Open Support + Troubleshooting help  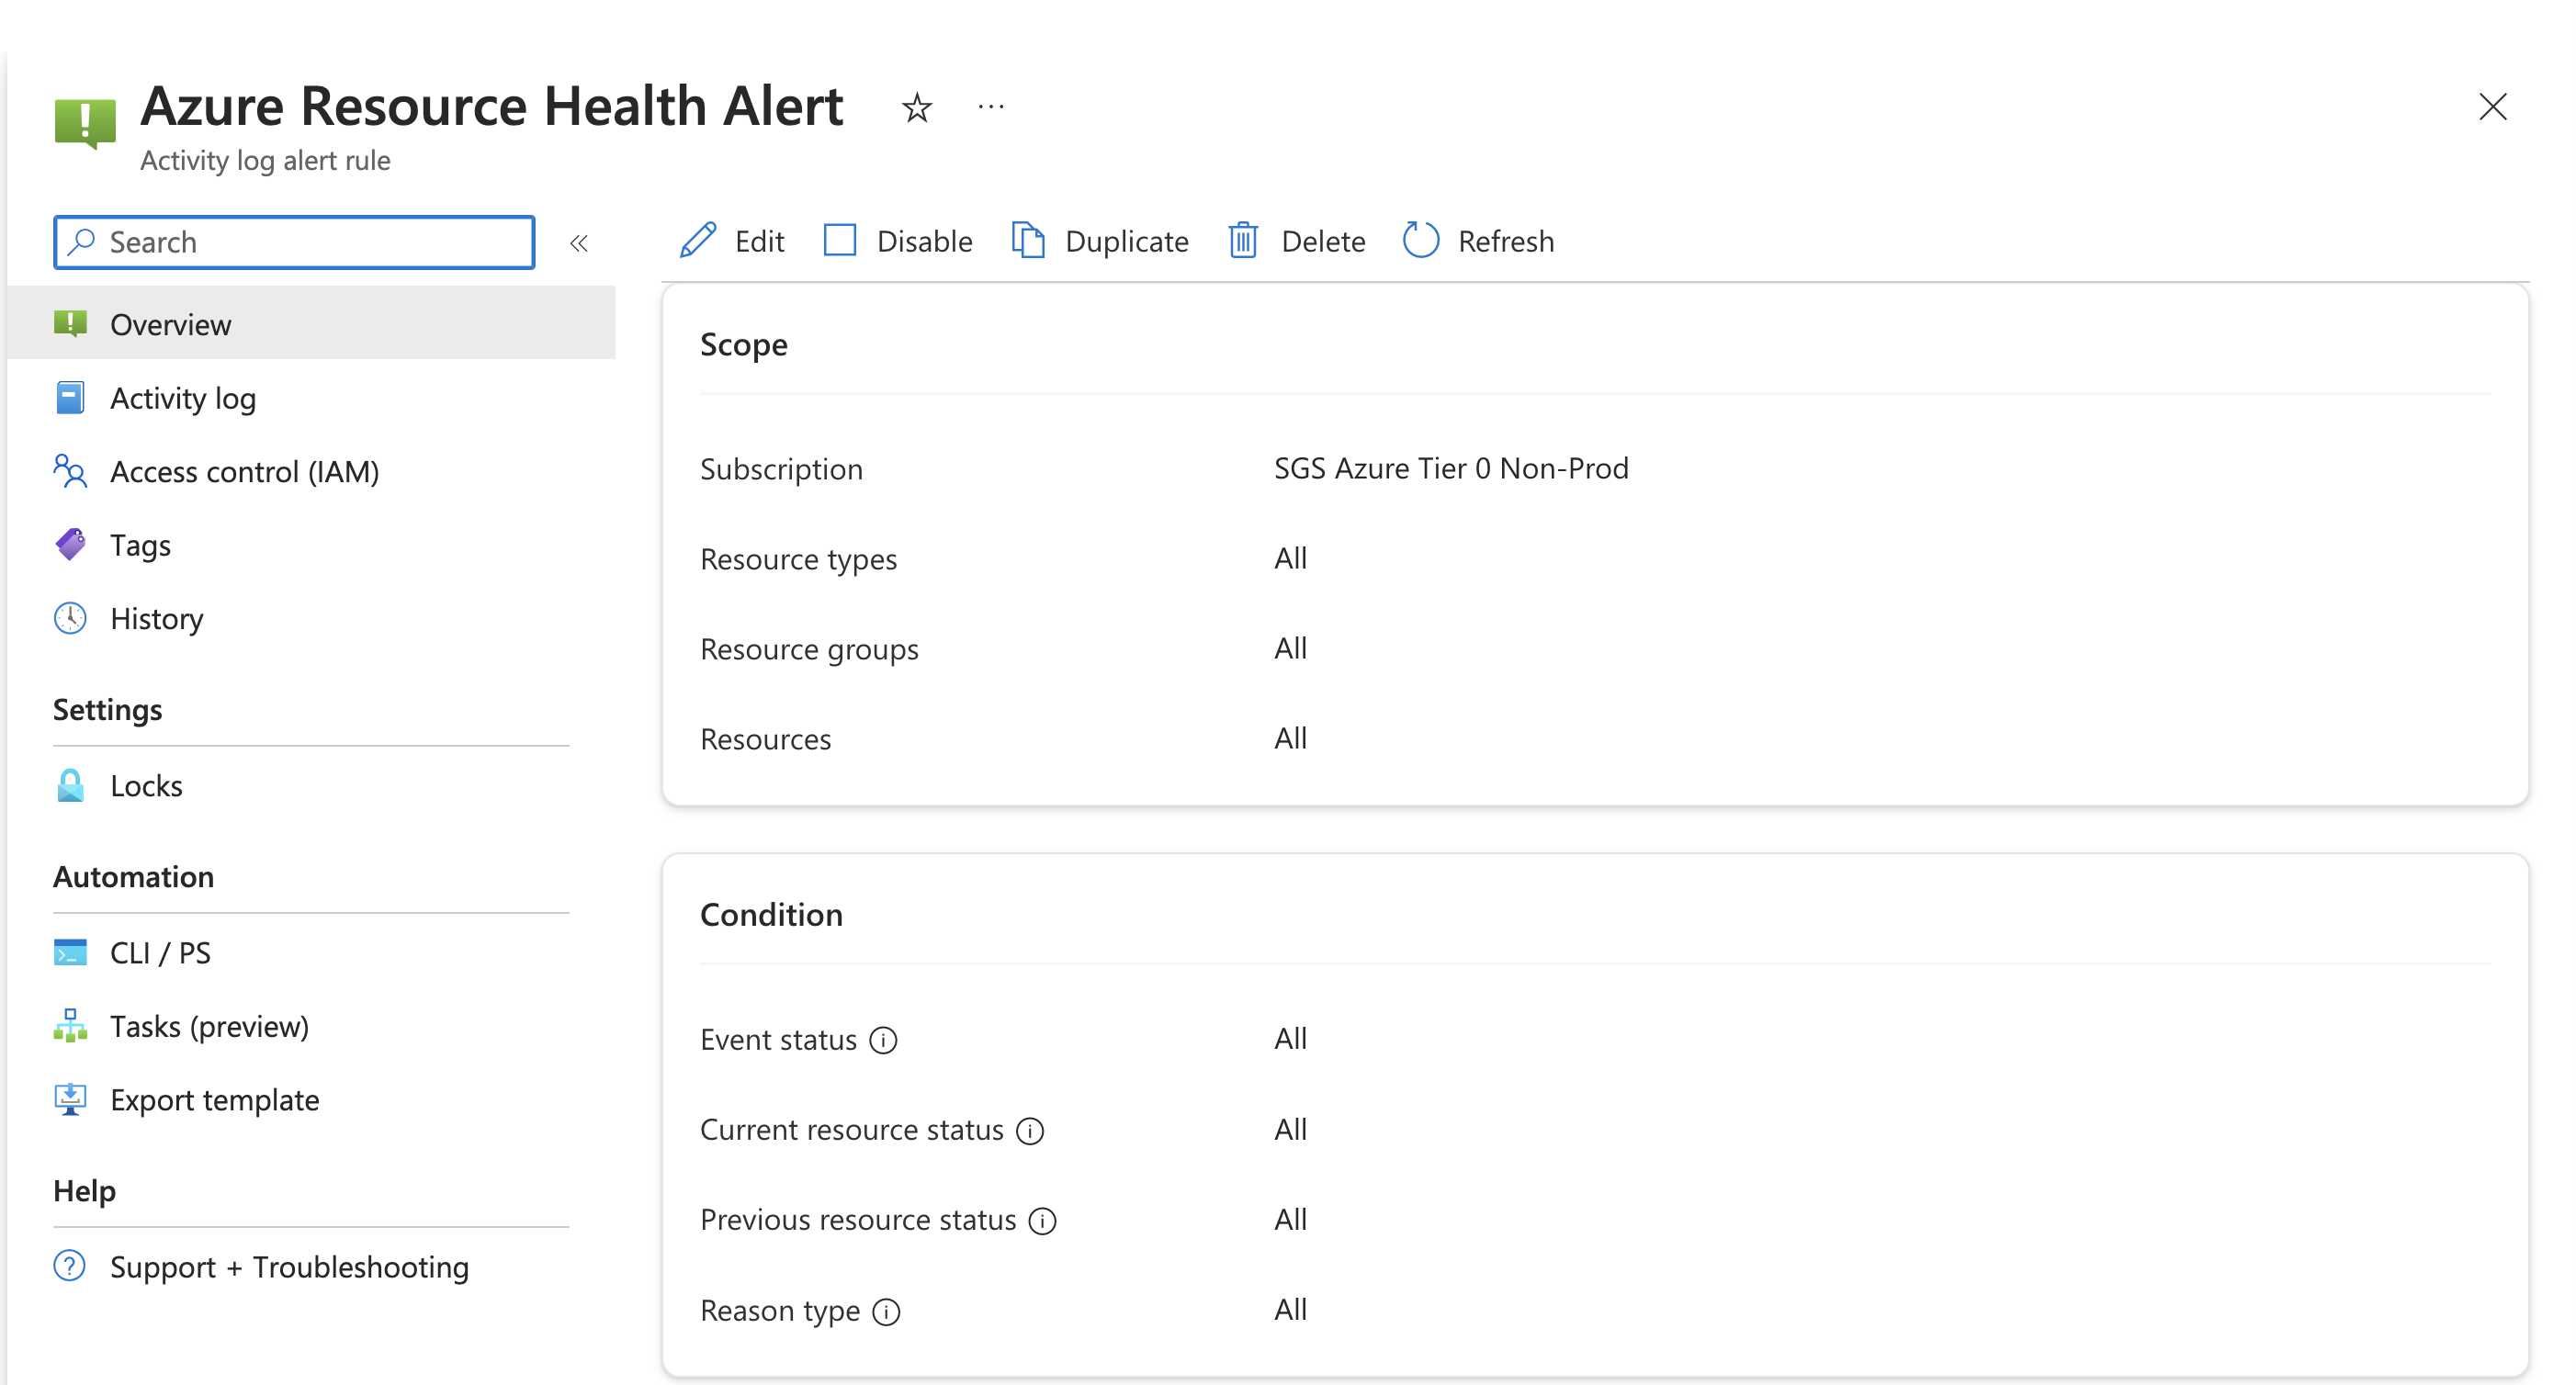click(x=289, y=1267)
